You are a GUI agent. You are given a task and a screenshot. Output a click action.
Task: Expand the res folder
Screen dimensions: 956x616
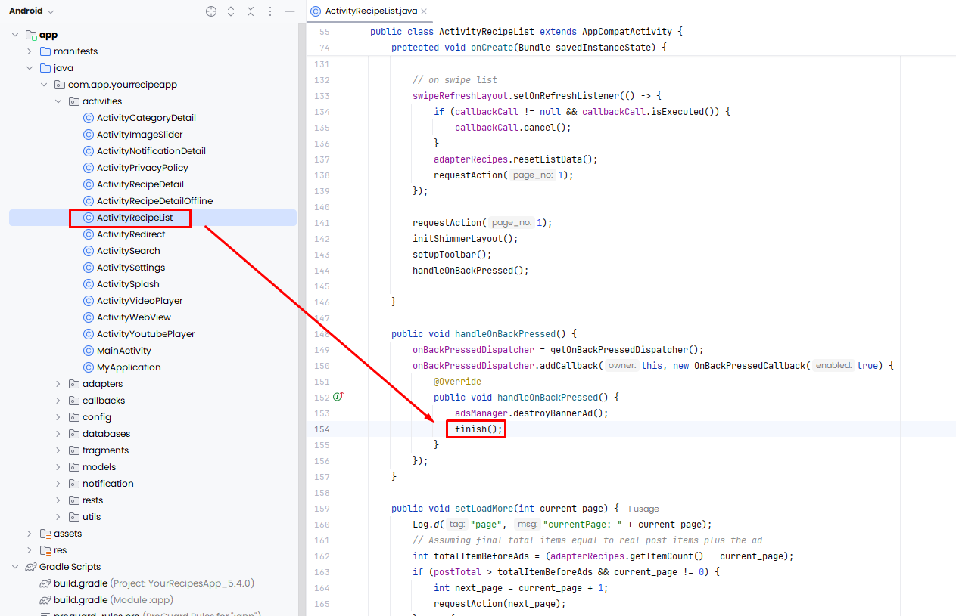tap(29, 550)
